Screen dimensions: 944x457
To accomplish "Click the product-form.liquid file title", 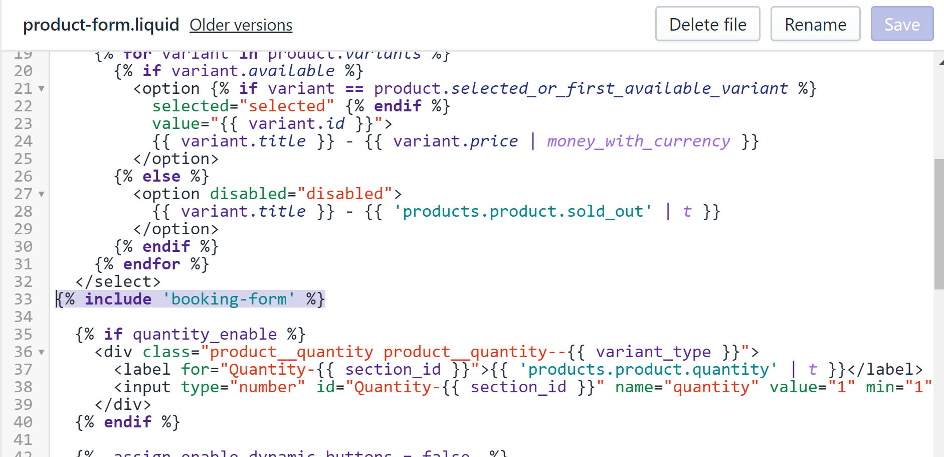I will [101, 25].
